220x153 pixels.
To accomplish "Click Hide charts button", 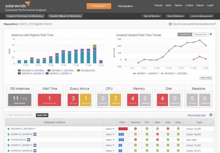I will [206, 77].
